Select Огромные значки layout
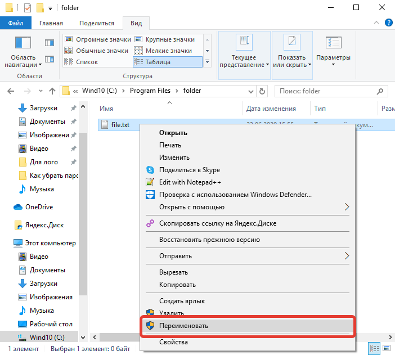 click(98, 39)
